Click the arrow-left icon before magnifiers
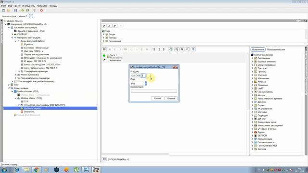The image size is (308, 173). tap(170, 49)
